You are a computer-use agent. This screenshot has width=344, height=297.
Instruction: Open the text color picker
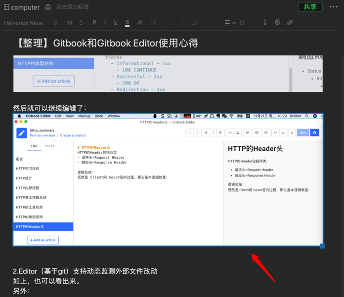[x=127, y=23]
